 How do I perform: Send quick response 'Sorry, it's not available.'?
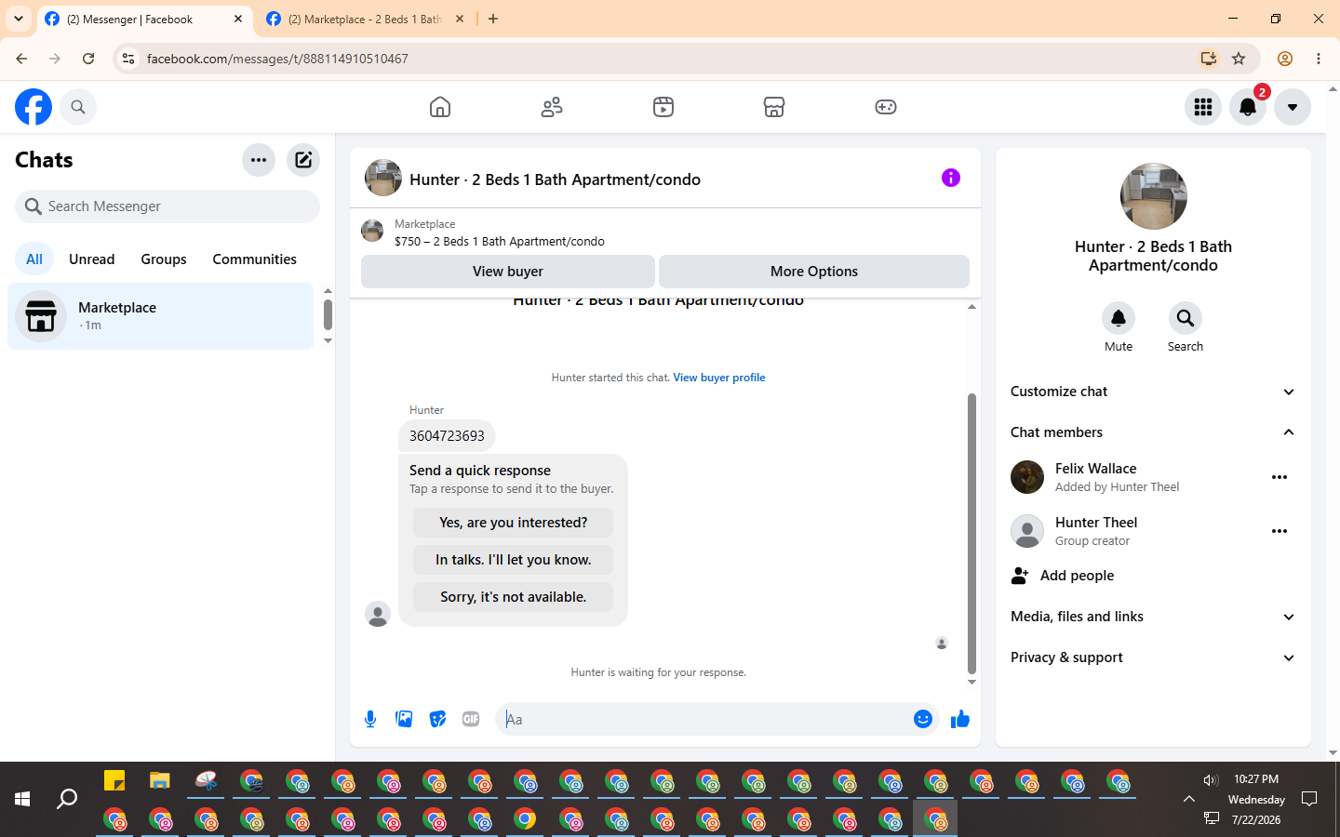(514, 597)
